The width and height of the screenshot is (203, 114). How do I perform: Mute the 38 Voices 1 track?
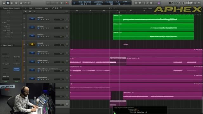pyautogui.click(x=41, y=20)
